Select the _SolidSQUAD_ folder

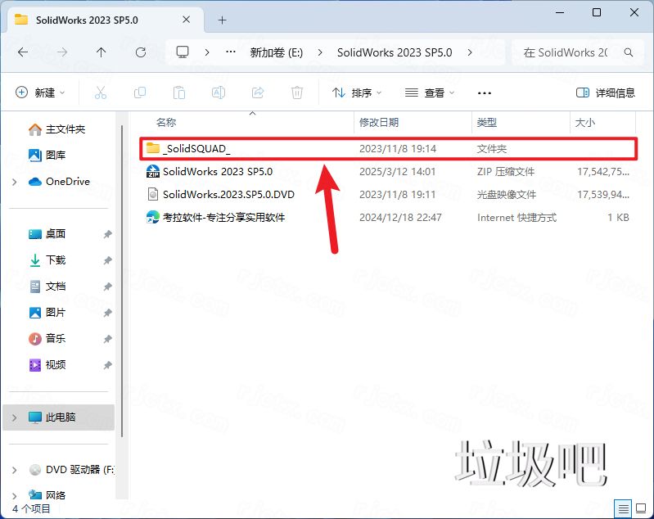[388, 148]
